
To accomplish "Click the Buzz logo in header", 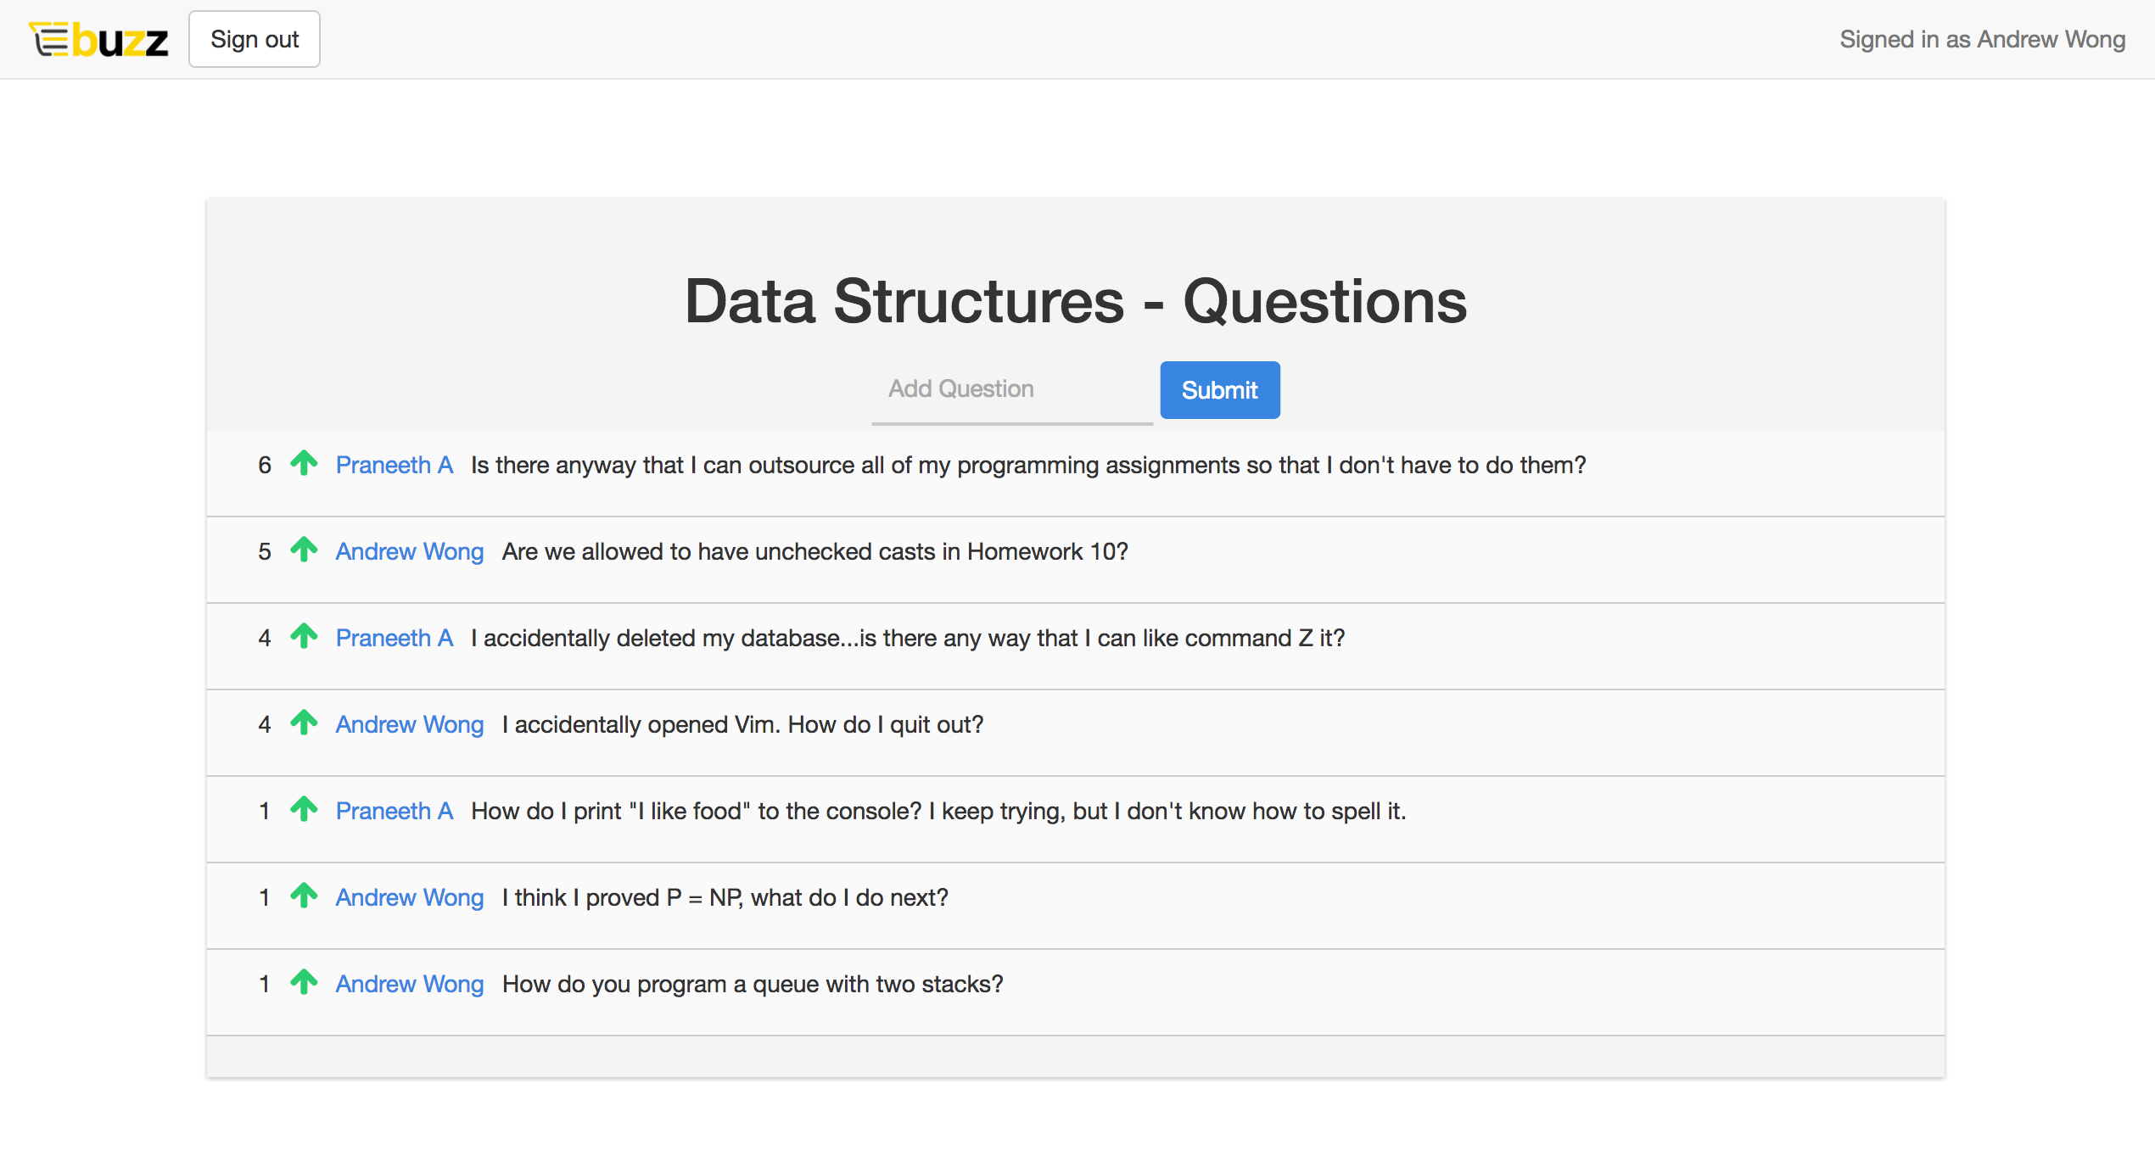I will (x=99, y=40).
